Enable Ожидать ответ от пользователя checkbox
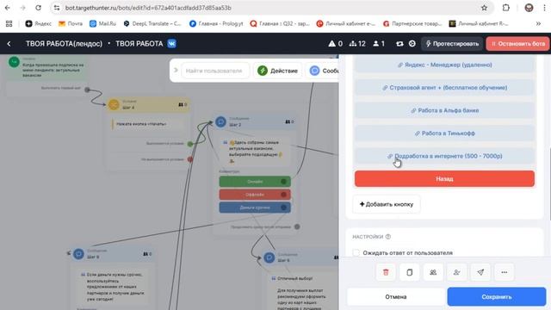551x310 pixels. pos(356,252)
